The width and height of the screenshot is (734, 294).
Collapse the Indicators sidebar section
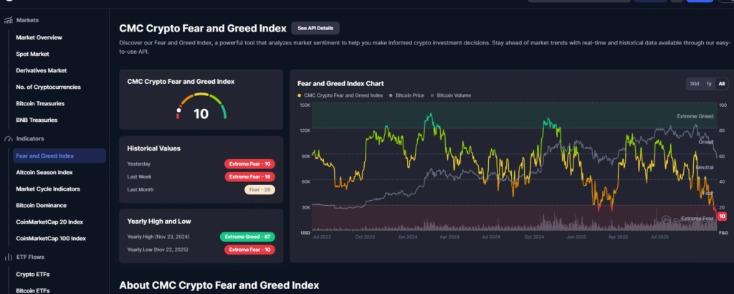pos(31,138)
